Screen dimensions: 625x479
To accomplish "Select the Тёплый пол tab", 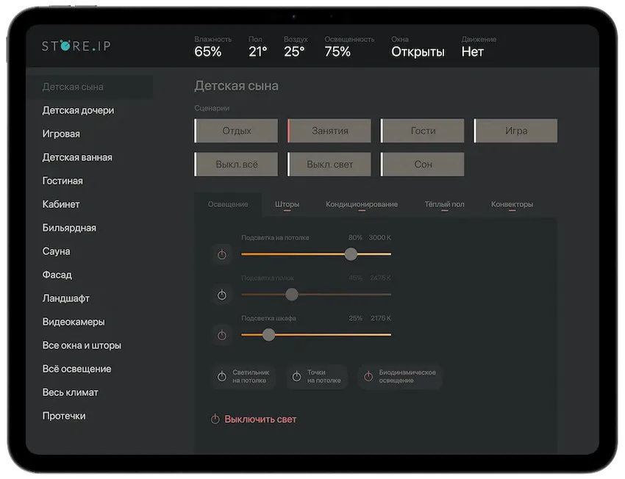I will (x=444, y=204).
